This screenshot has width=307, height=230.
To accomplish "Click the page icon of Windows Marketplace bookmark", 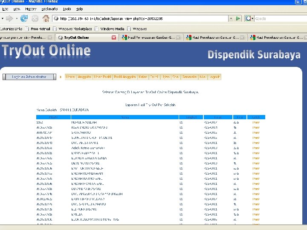I will (55, 29).
